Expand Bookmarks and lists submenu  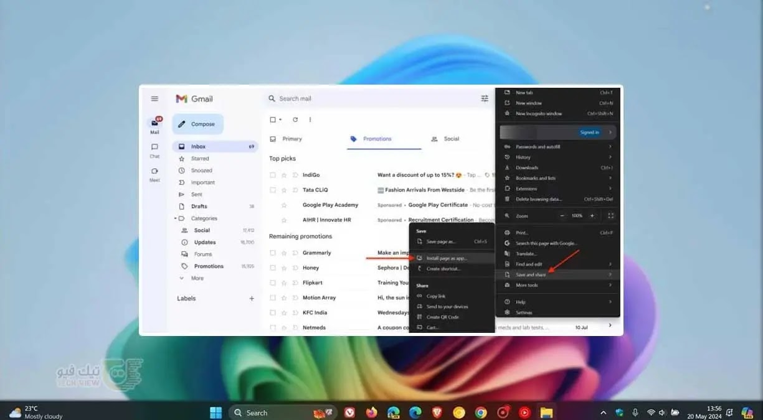pyautogui.click(x=558, y=178)
